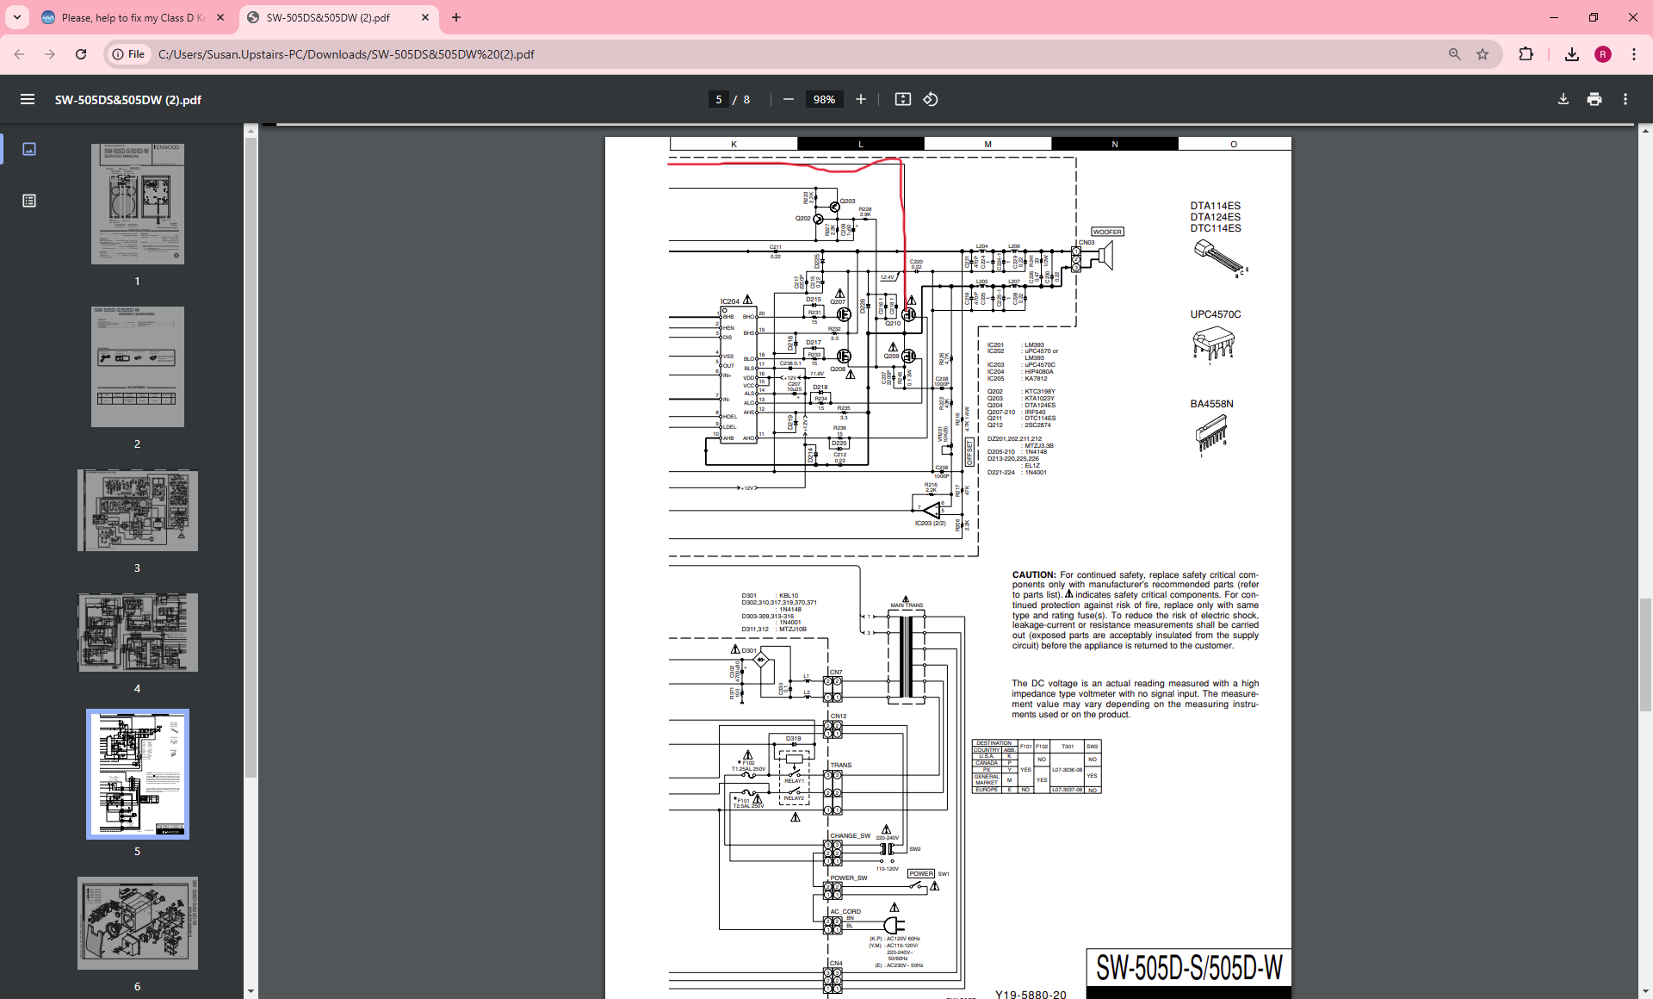
Task: Minimize the browser window
Action: 1554,17
